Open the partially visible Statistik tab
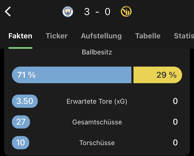 pos(184,36)
